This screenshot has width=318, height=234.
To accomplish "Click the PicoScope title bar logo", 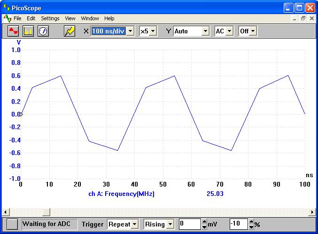I will pyautogui.click(x=7, y=8).
